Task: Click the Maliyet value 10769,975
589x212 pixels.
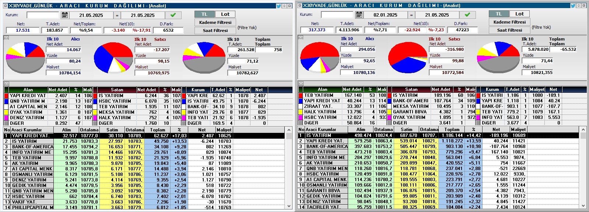Action: (152, 73)
